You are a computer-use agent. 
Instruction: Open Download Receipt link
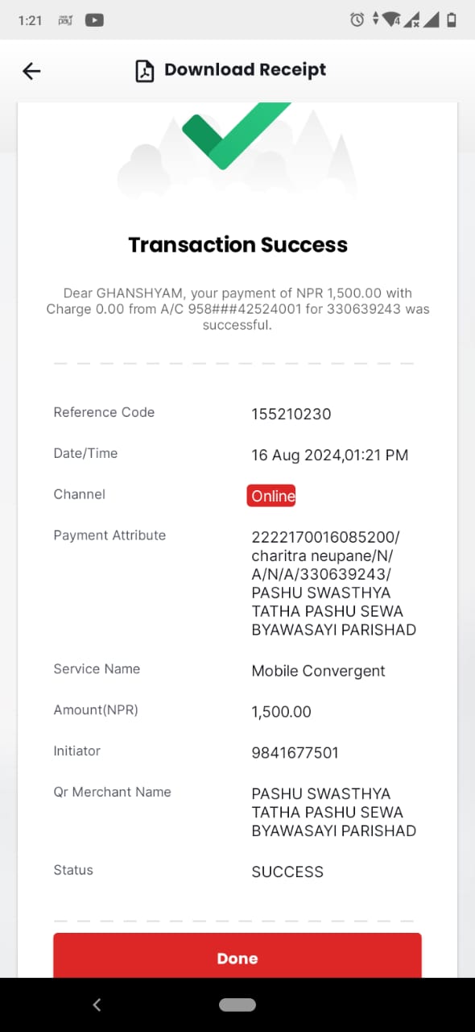point(245,70)
